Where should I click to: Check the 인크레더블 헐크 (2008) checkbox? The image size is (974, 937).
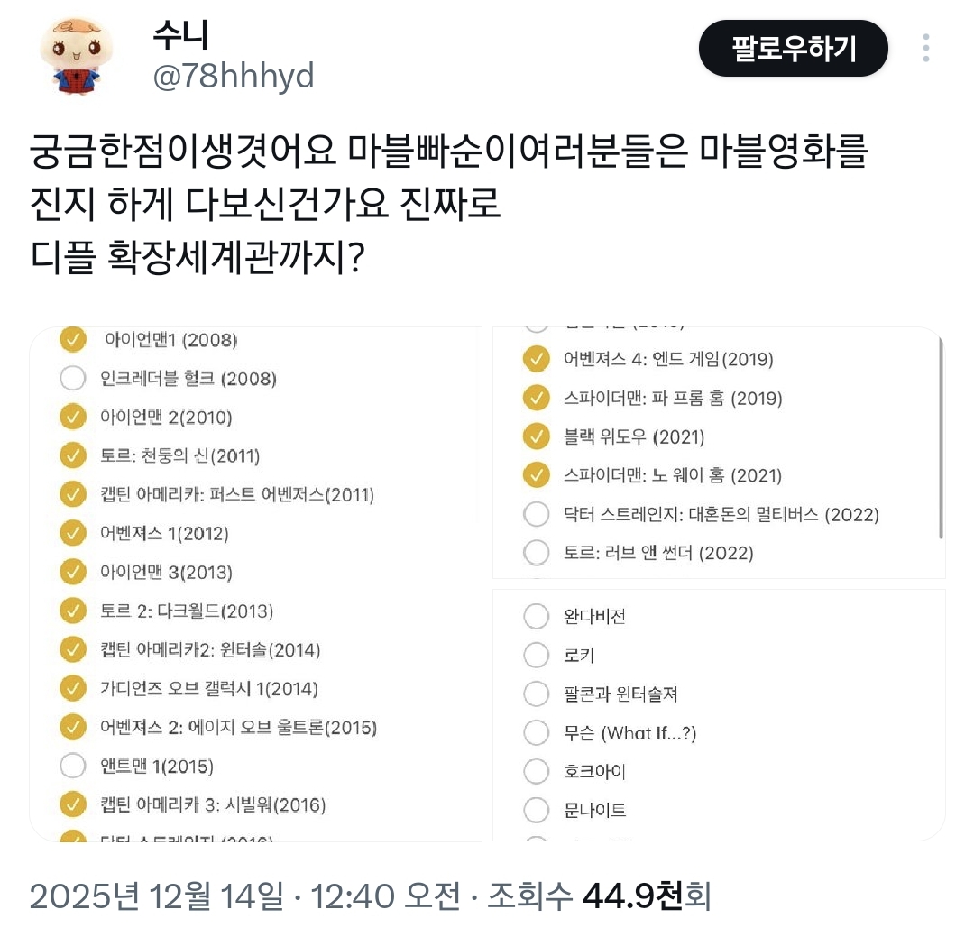(72, 379)
